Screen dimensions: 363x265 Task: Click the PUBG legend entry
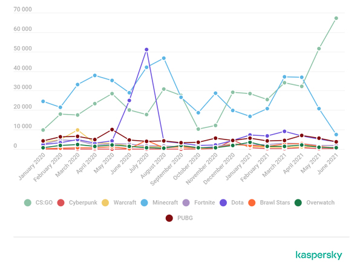[180, 218]
